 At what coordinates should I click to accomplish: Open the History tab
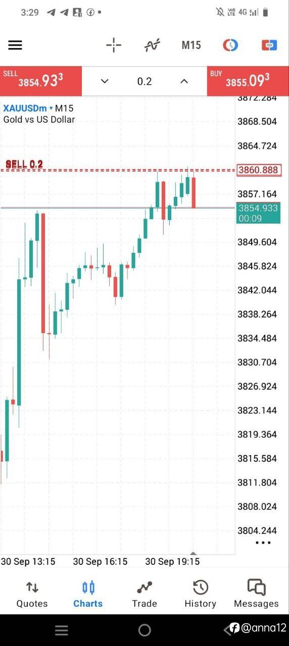[201, 594]
